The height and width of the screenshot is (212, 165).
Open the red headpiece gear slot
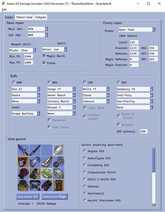tap(23, 162)
